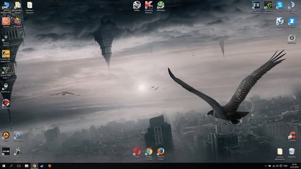Show hidden system tray icons
This screenshot has height=169, width=301.
266,166
